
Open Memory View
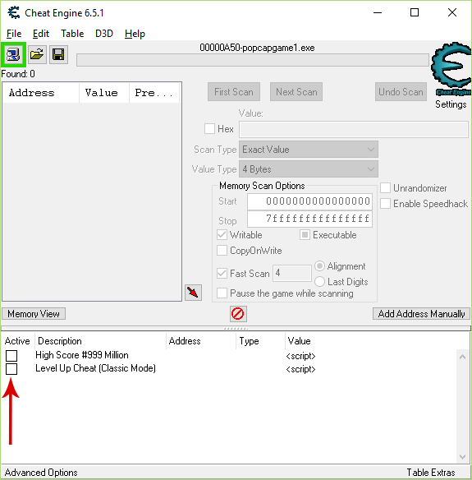point(34,314)
